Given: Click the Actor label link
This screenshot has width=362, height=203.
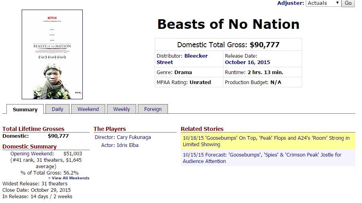Looking at the screenshot, I should [x=108, y=145].
